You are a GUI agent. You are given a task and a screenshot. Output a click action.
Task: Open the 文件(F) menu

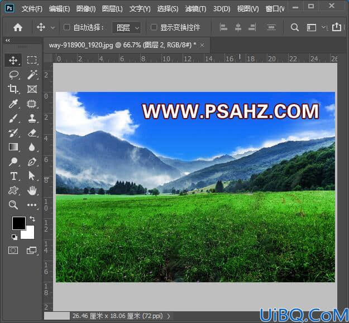point(32,9)
